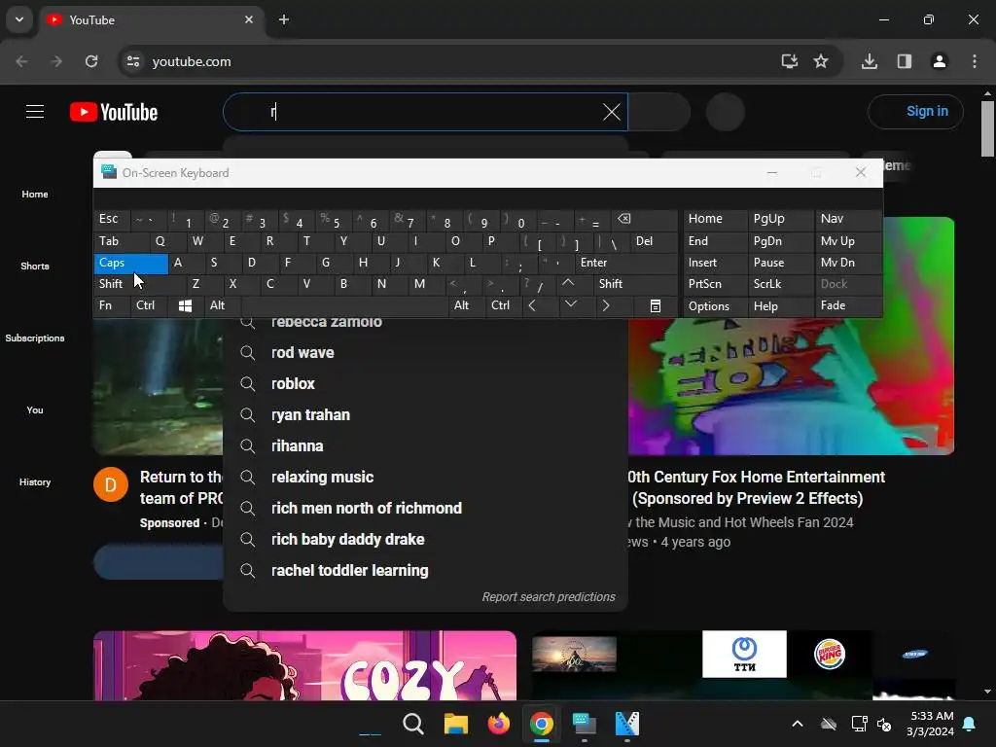Click the PrtScn key
The image size is (996, 747).
tap(715, 284)
